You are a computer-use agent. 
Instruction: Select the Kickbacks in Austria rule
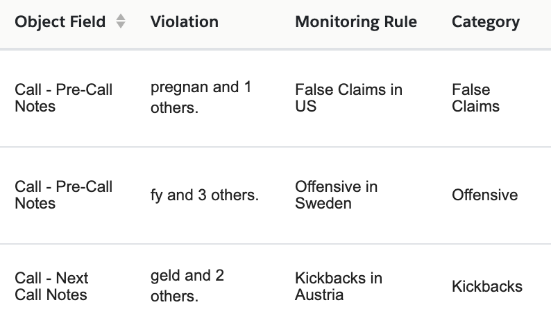click(338, 286)
